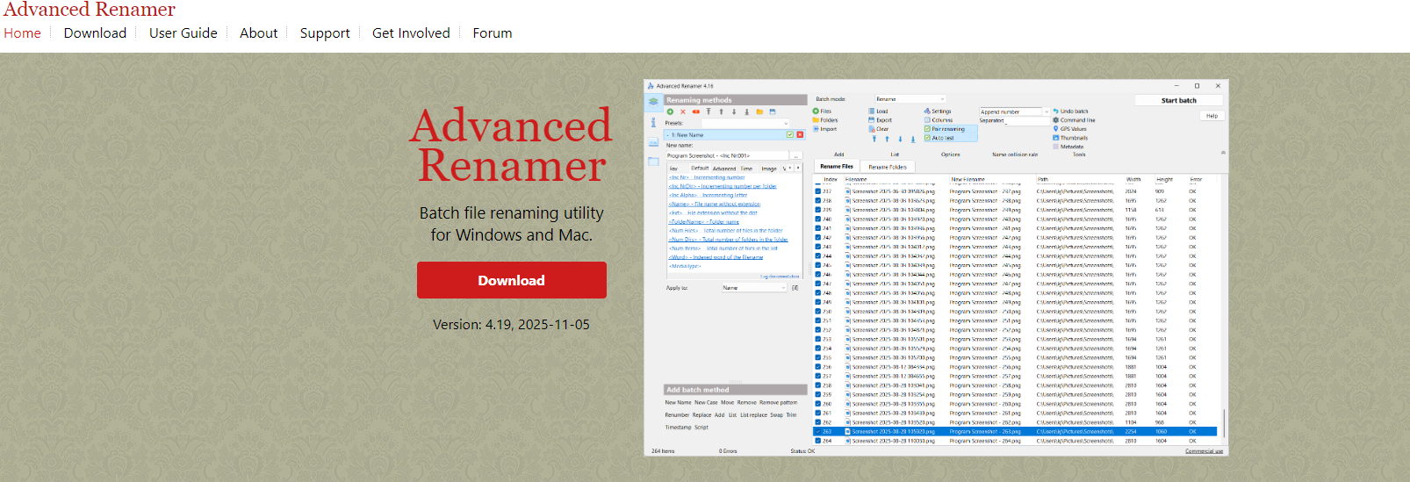Click the Add Files icon

[816, 112]
